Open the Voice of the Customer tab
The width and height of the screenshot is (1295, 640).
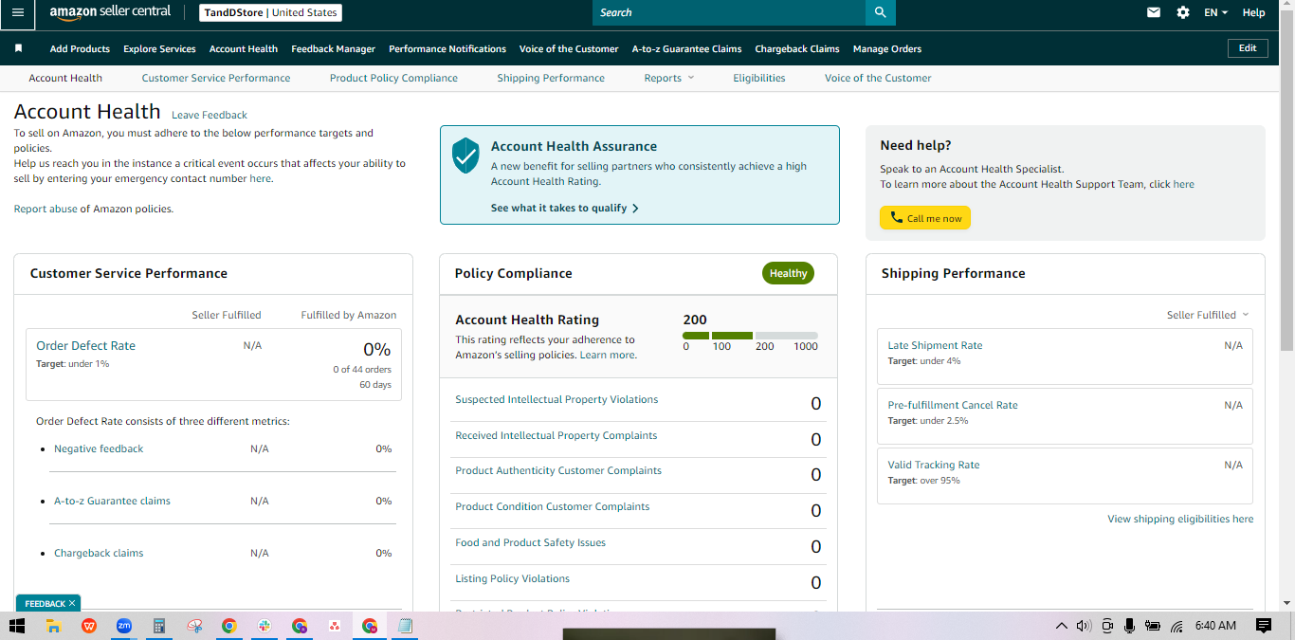tap(878, 78)
